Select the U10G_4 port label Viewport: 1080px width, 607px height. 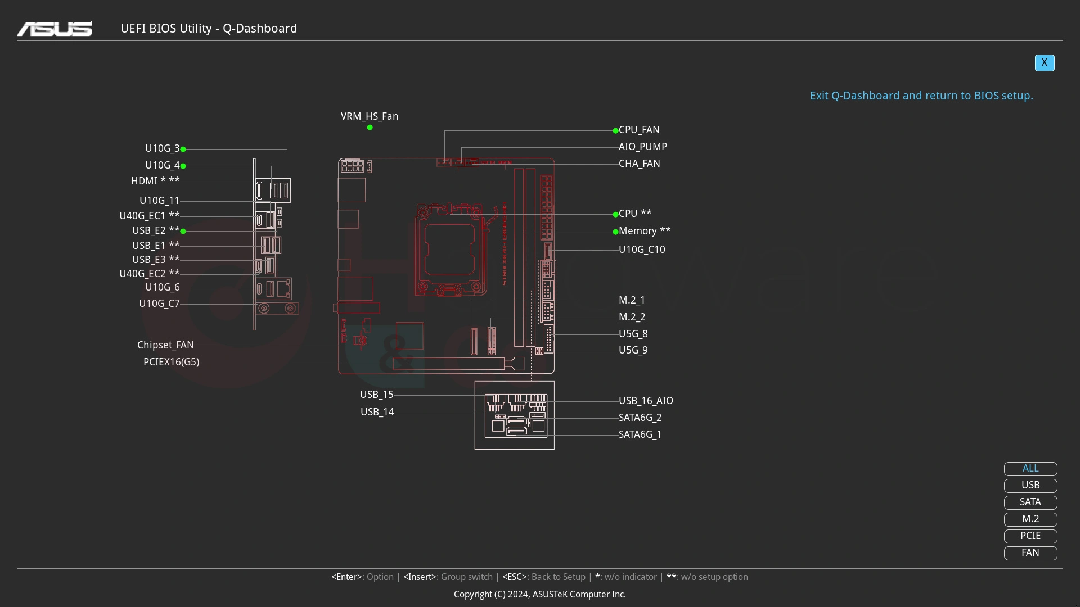tap(163, 165)
